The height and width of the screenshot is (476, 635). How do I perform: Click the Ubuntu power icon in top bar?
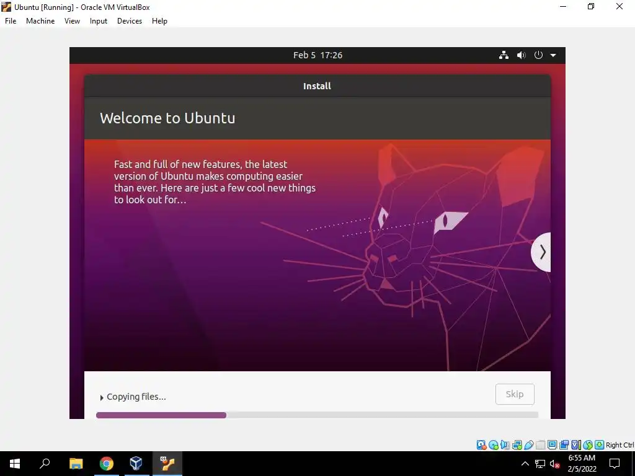pos(538,55)
